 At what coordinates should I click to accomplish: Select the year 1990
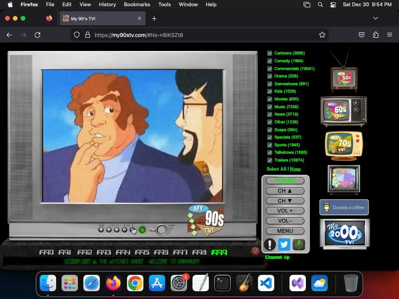point(46,252)
